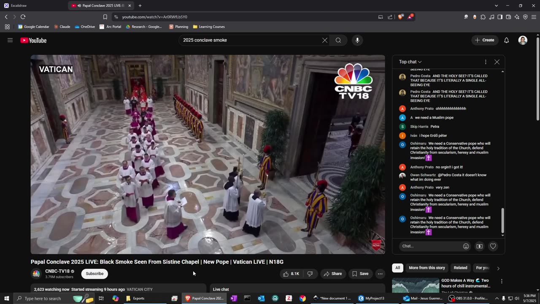Go back to the previous page

pos(6,17)
